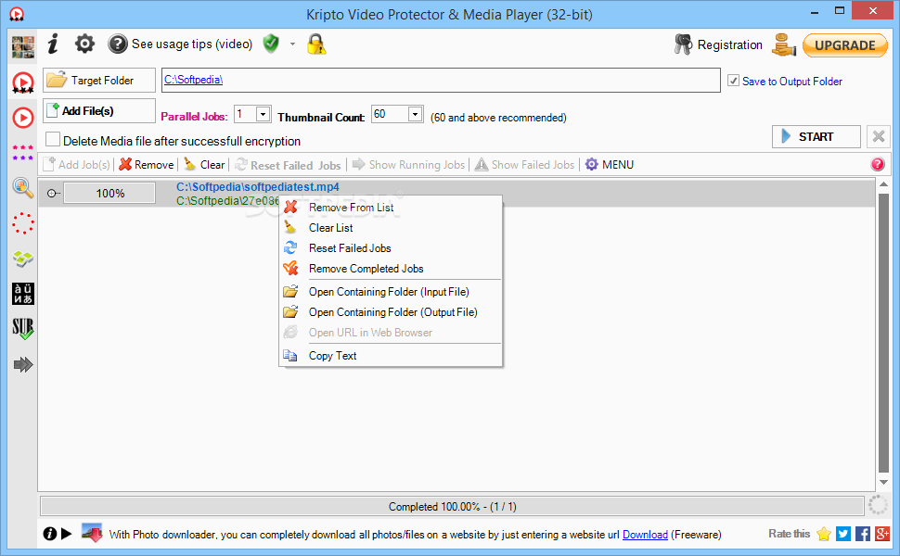Image resolution: width=900 pixels, height=556 pixels.
Task: Click the job list vertical scrollbar
Action: [x=884, y=333]
